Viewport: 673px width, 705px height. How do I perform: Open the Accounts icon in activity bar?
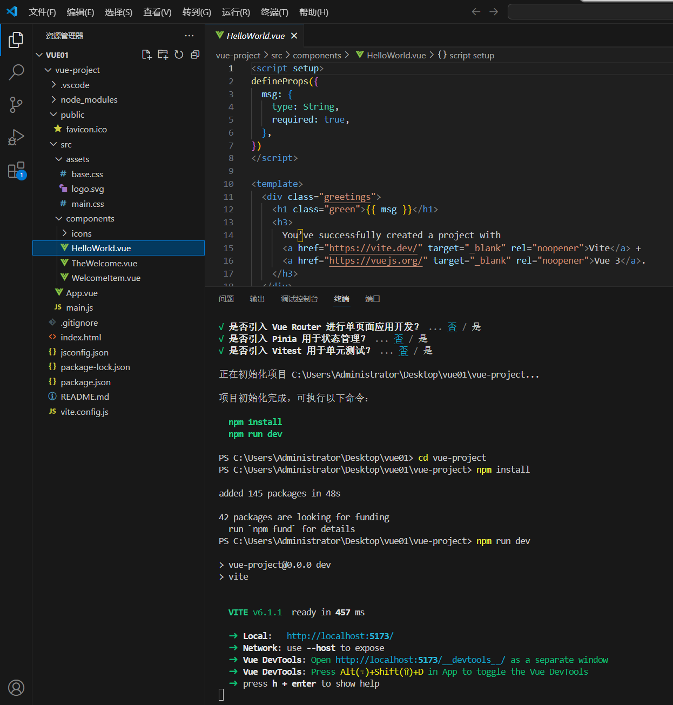click(x=16, y=688)
